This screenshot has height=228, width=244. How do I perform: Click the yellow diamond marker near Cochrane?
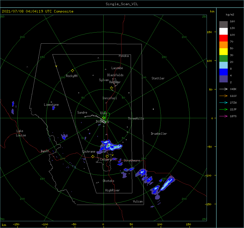click(93, 156)
